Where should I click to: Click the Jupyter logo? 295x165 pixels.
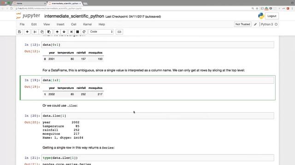(x=28, y=16)
